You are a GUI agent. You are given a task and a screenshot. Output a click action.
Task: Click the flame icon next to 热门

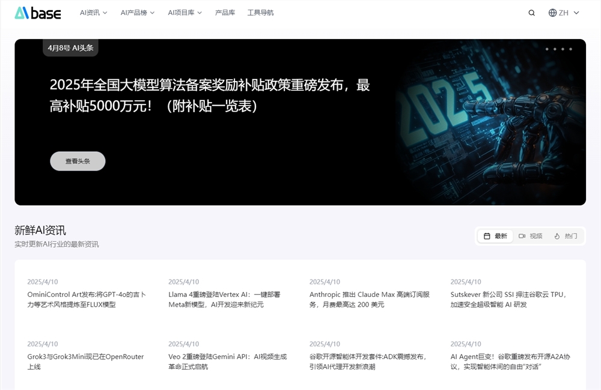click(557, 236)
